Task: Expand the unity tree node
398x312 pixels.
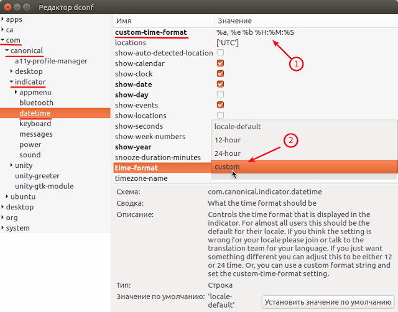Action: coord(11,165)
